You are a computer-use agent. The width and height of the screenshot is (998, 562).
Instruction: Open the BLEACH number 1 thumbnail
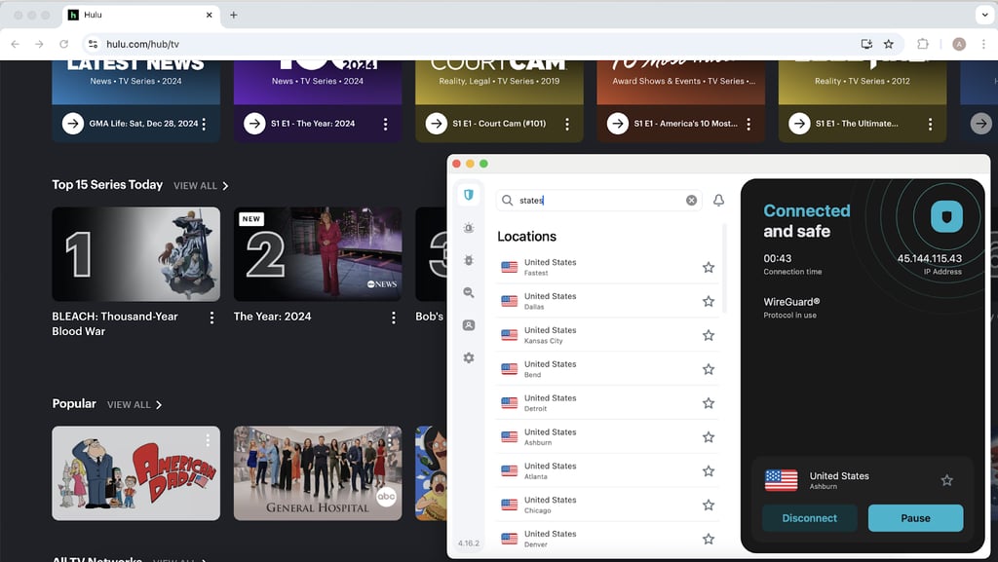(x=136, y=253)
